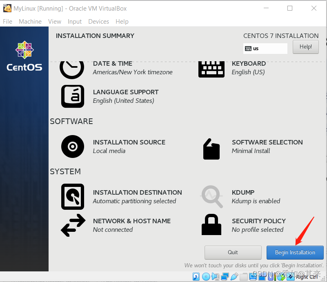Open the Installation Destination hard disk icon
The image size is (327, 282).
tap(73, 197)
